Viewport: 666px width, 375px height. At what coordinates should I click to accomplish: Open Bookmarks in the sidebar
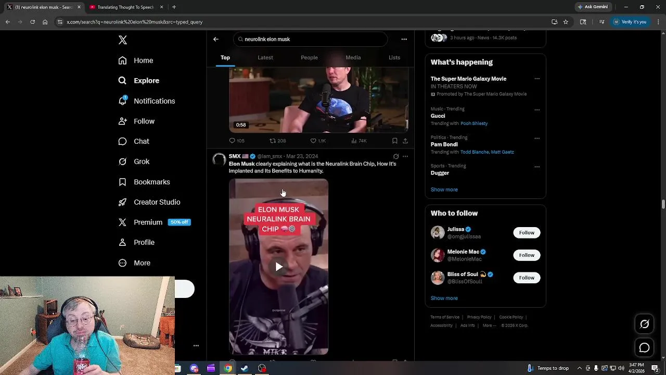click(144, 182)
